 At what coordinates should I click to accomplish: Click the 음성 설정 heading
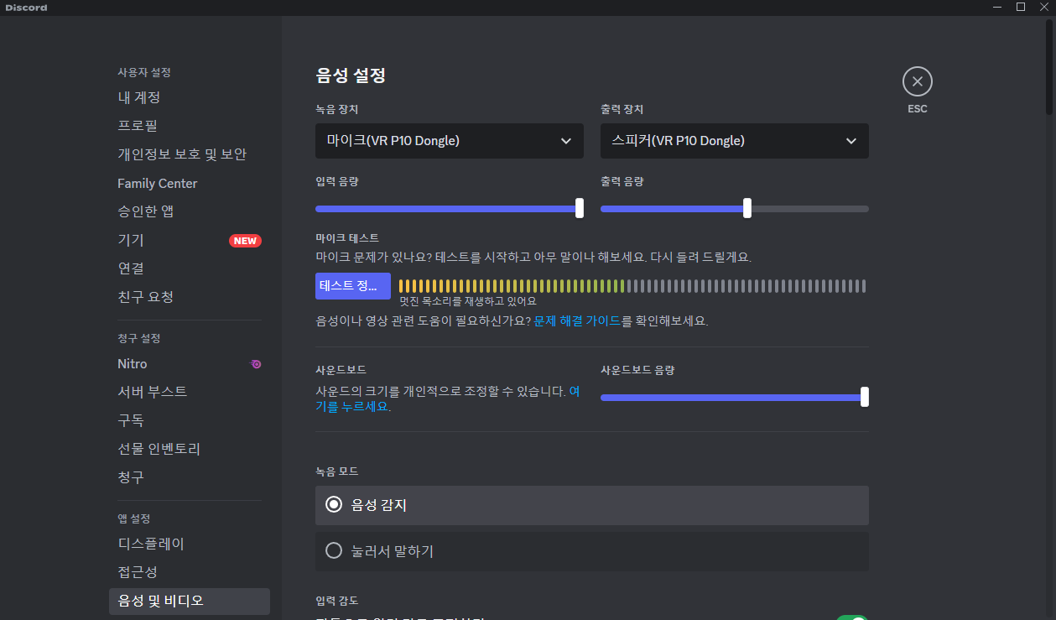pyautogui.click(x=351, y=76)
